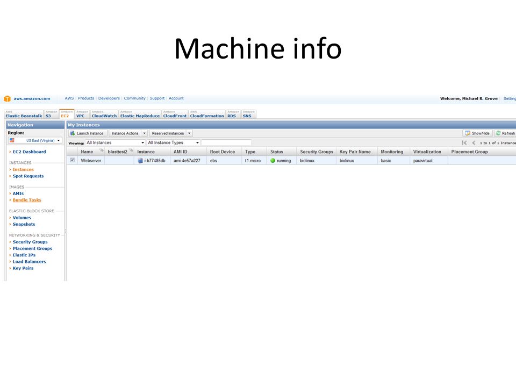516x387 pixels.
Task: Open Key Pairs in the navigation
Action: [23, 268]
